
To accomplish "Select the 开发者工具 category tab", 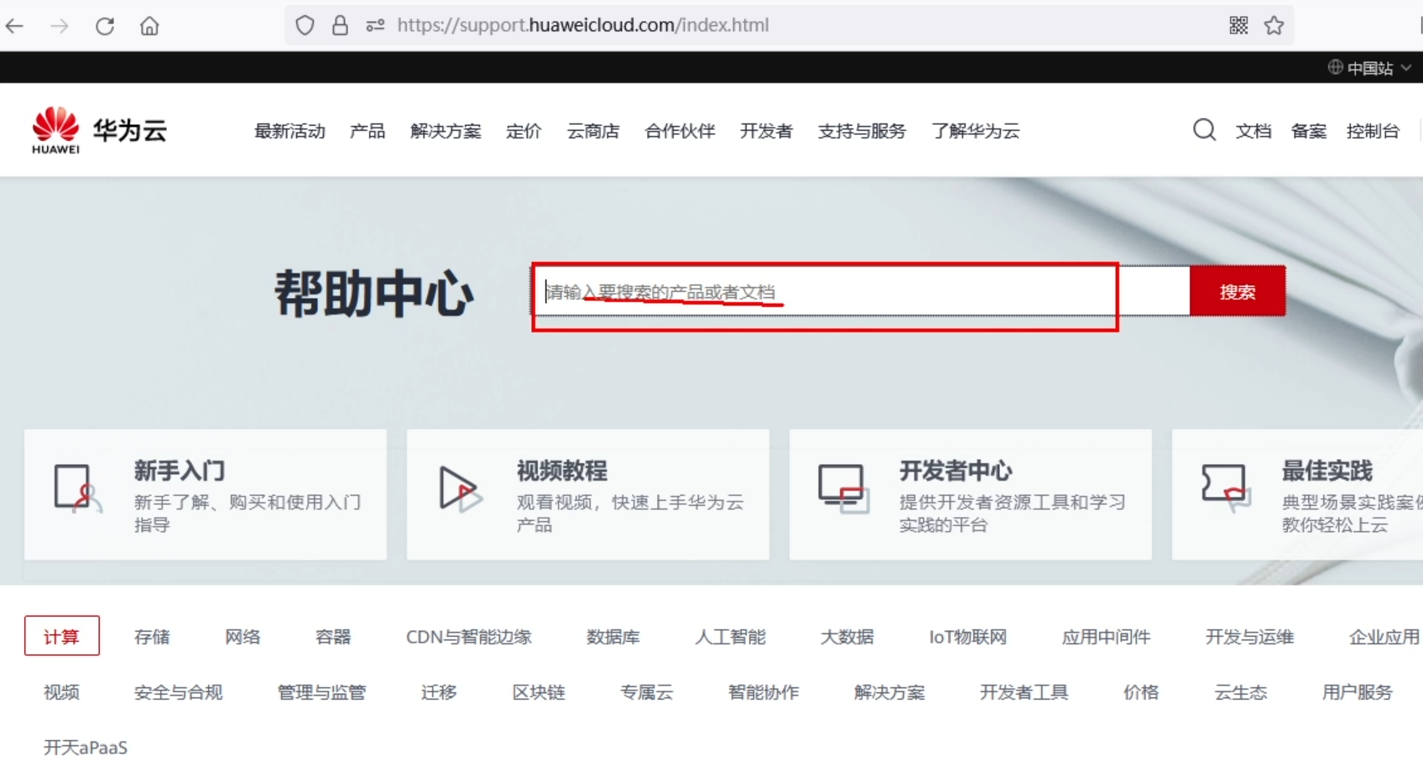I will coord(1024,692).
